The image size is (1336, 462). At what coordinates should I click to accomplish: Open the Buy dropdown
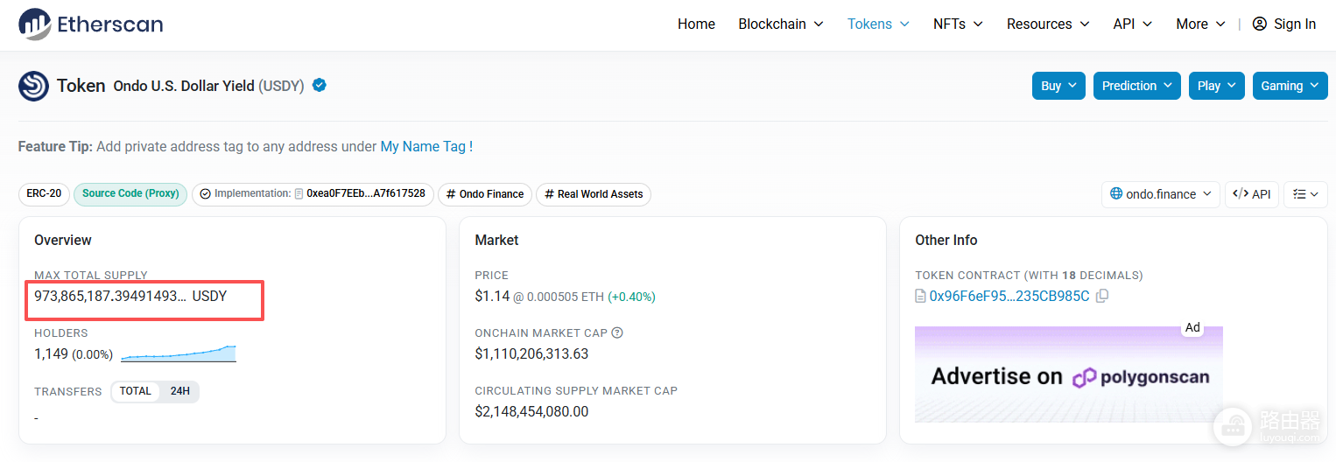click(1059, 86)
